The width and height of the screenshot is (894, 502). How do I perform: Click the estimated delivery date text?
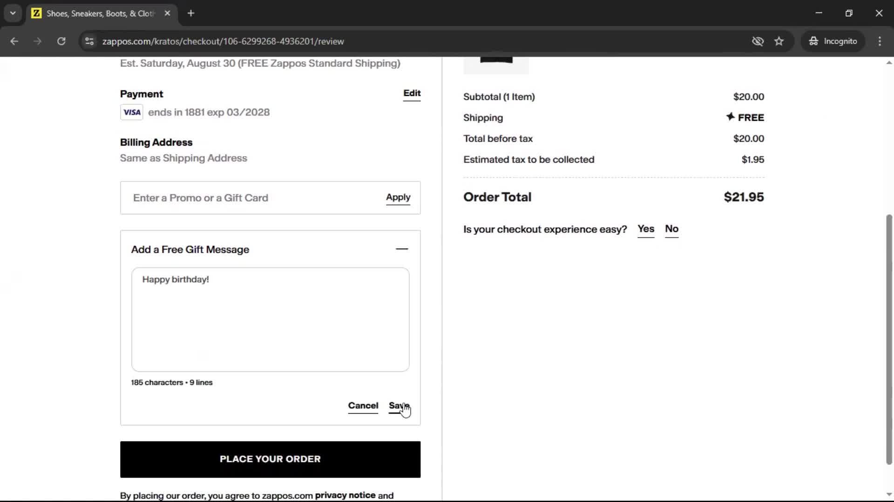click(x=260, y=63)
